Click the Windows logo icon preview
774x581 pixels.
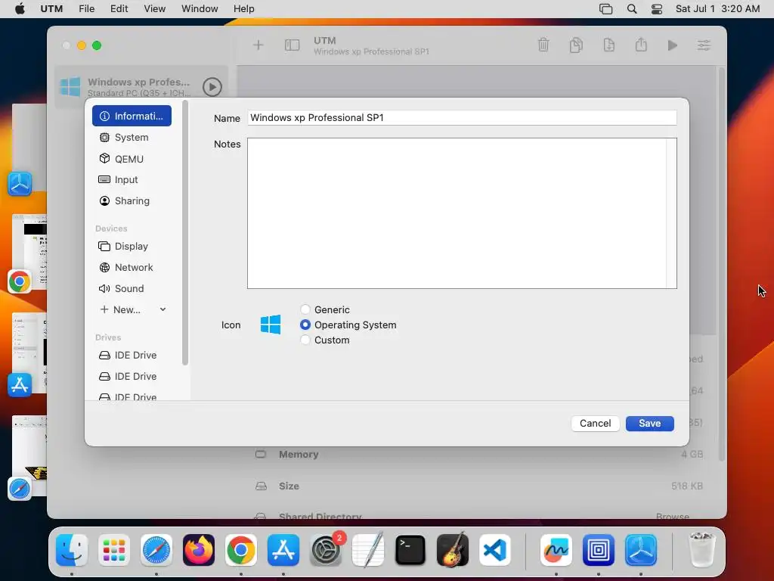(271, 325)
